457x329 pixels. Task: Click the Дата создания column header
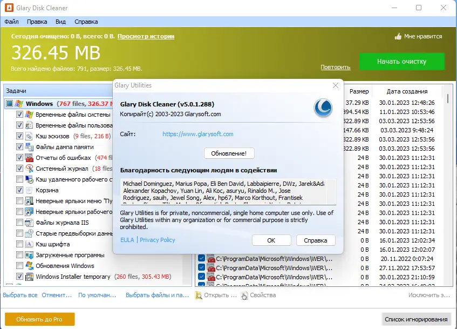click(407, 91)
